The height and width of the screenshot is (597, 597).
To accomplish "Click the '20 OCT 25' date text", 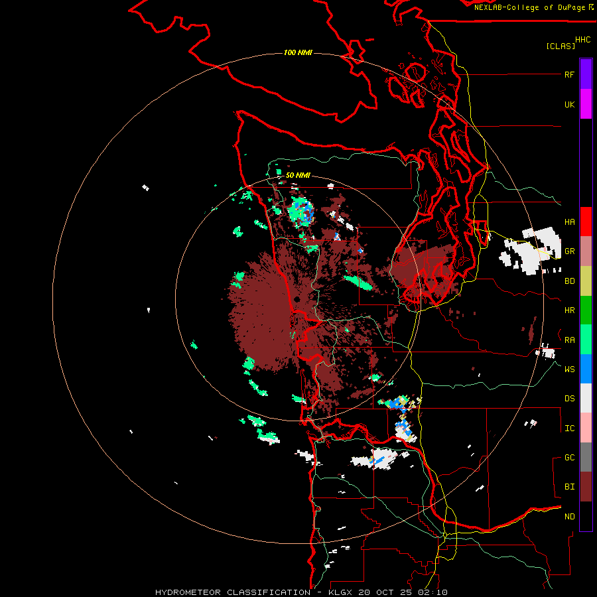I will coord(387,592).
